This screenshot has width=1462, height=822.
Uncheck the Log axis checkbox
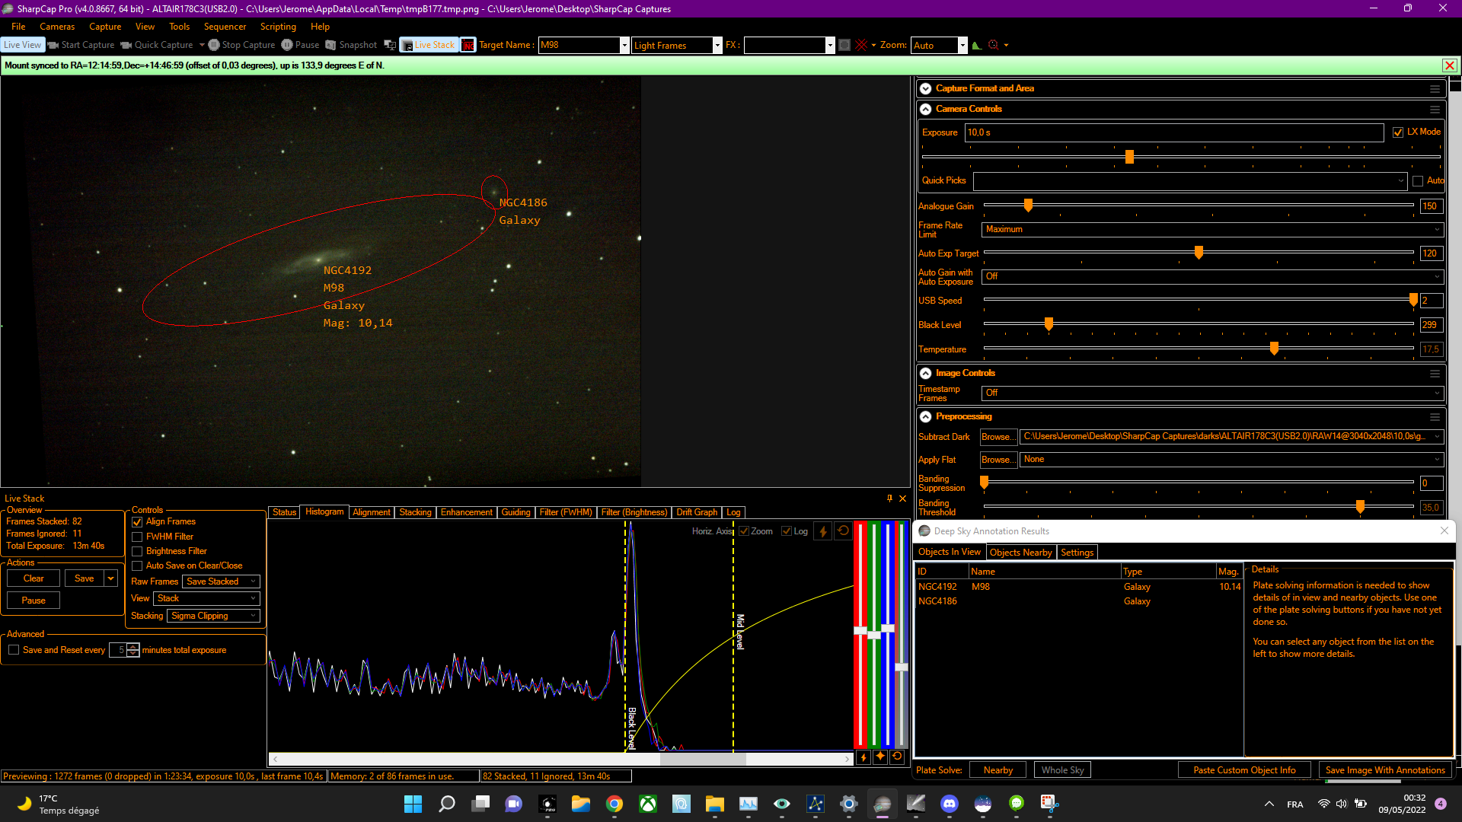click(787, 531)
